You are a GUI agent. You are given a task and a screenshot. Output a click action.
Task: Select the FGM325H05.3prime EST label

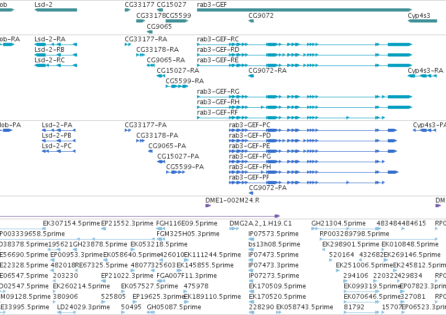coord(188,233)
